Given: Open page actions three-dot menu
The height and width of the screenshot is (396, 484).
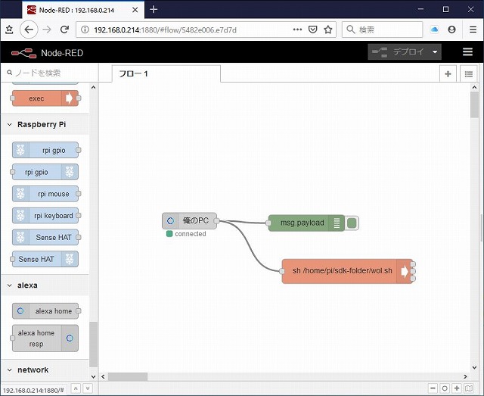Looking at the screenshot, I should (x=297, y=30).
